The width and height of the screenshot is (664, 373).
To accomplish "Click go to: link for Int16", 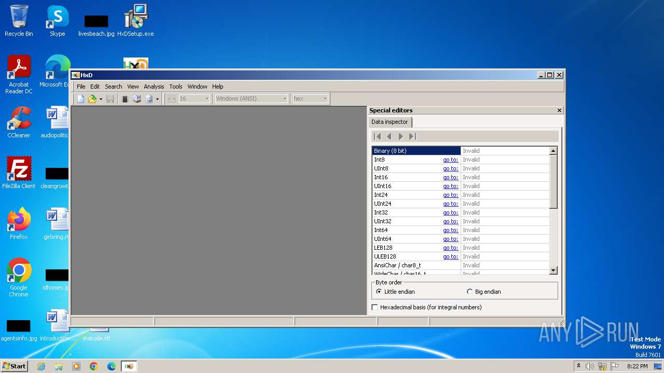I will coord(450,177).
